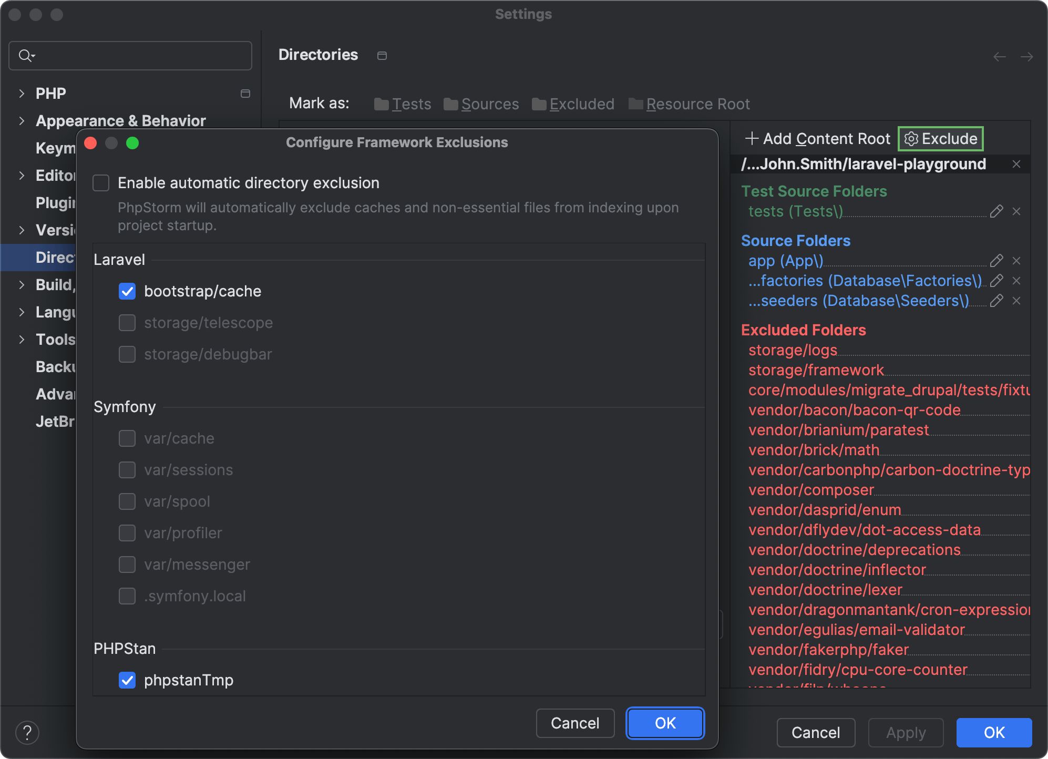Expand the Appearance & Behavior section
Image resolution: width=1048 pixels, height=759 pixels.
pos(22,120)
